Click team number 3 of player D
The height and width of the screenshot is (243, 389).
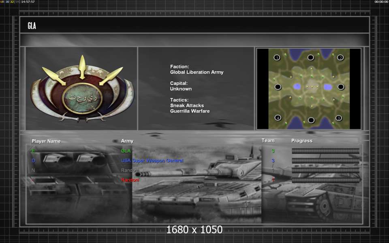(x=273, y=161)
